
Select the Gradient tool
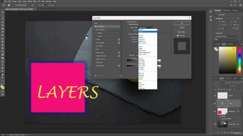[3, 51]
